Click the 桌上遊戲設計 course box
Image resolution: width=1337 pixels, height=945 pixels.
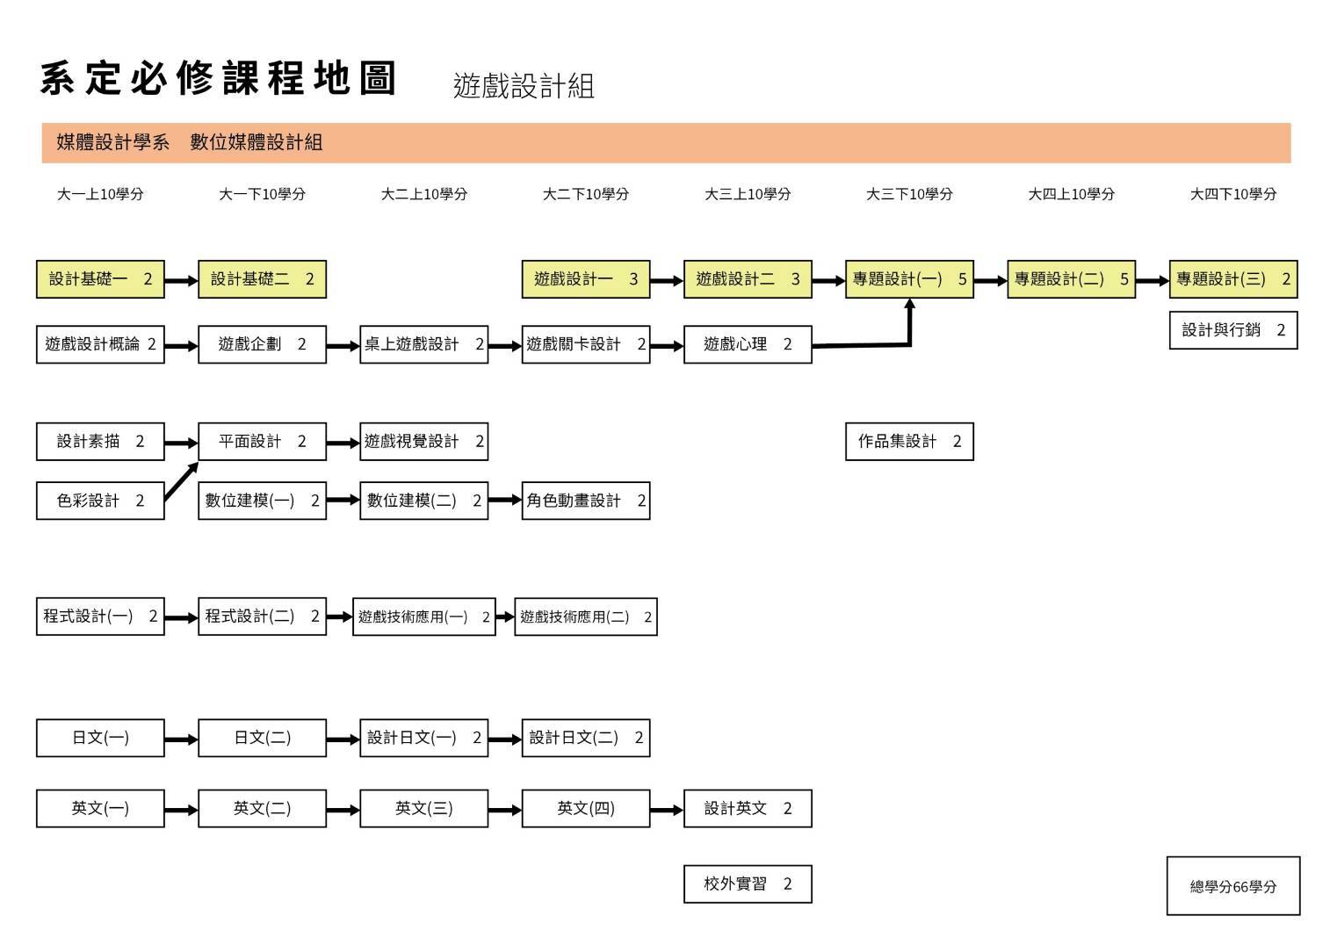click(423, 344)
